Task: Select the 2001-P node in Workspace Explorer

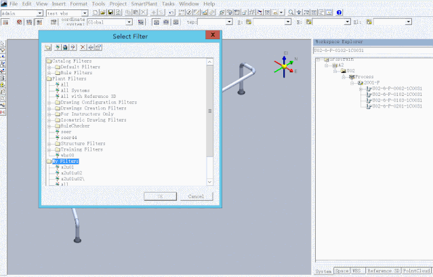Action: tap(372, 82)
